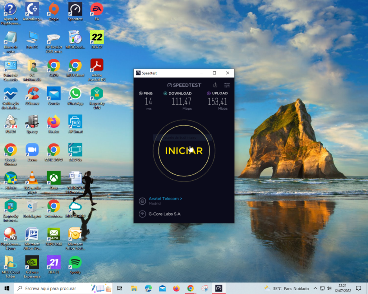Click the taskbar search box
Image resolution: width=368 pixels, height=294 pixels.
point(64,289)
